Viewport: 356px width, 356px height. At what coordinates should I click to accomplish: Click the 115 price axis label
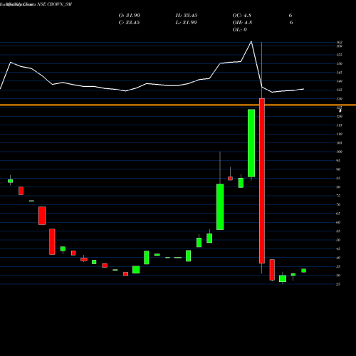(x=340, y=125)
